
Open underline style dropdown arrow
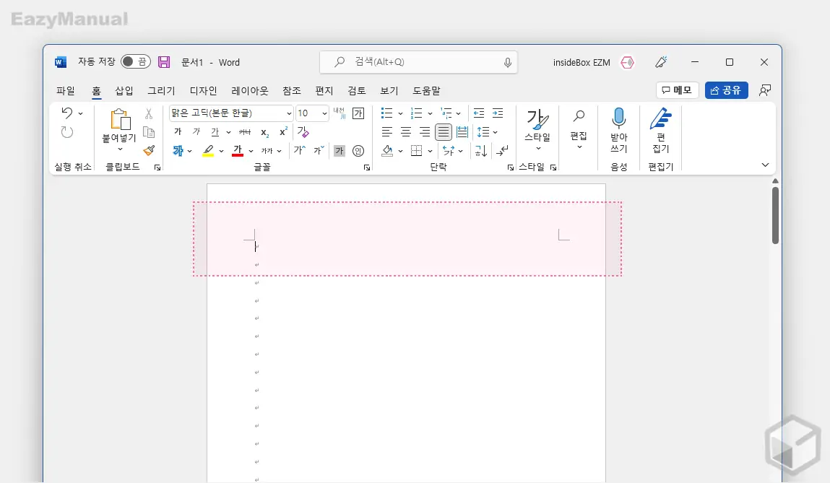tap(228, 132)
